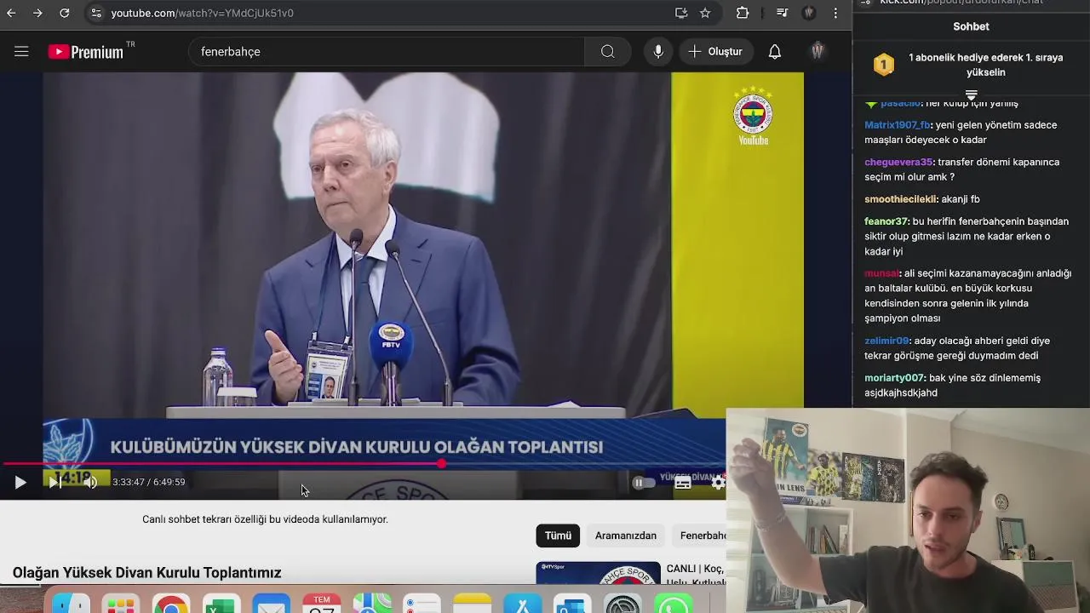The width and height of the screenshot is (1090, 613).
Task: Click the YouTube search magnifier button
Action: [x=607, y=52]
